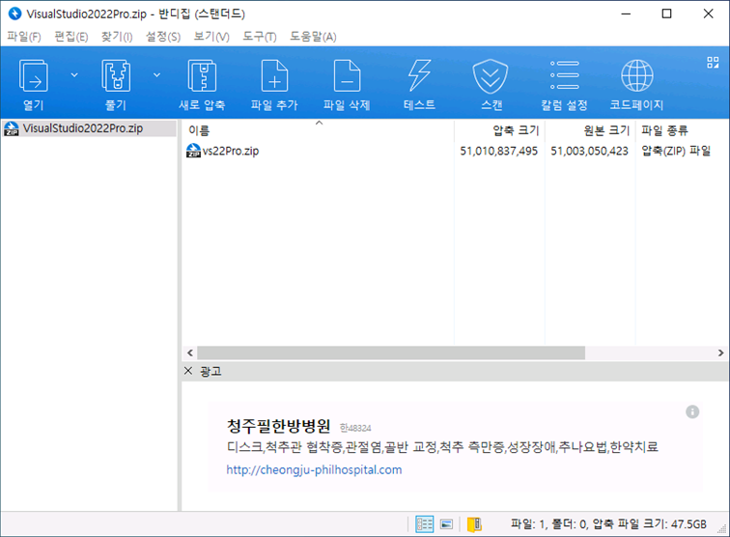This screenshot has width=730, height=537.
Task: Open the cheongju-philhospital.com link
Action: 314,469
